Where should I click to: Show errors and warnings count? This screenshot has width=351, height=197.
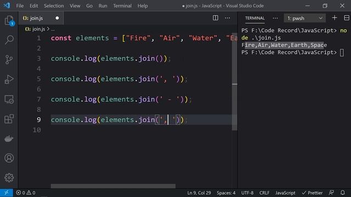26,193
